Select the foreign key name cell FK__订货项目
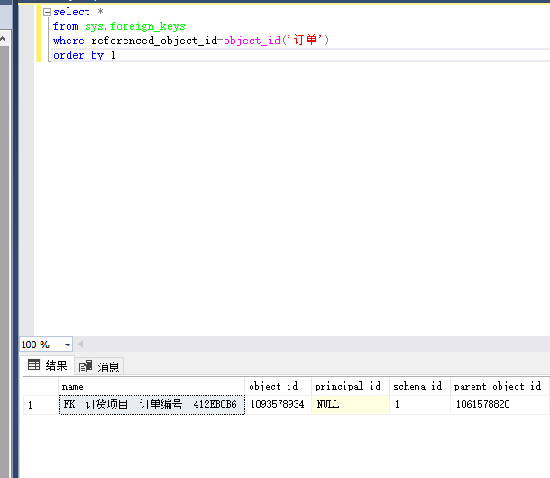 tap(151, 405)
